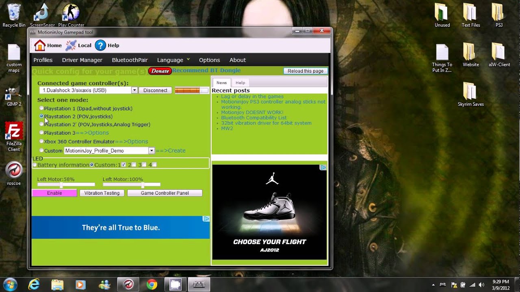Show hidden system tray icons arrow
Viewport: 520px width, 292px height.
[433, 285]
